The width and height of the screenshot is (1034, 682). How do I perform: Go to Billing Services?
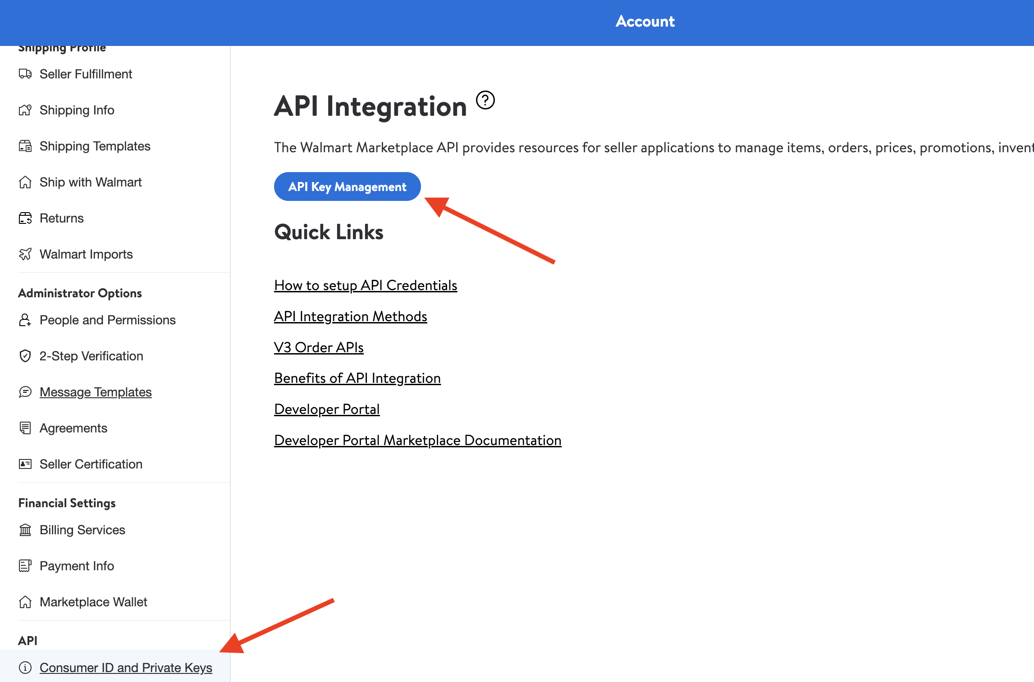coord(82,530)
